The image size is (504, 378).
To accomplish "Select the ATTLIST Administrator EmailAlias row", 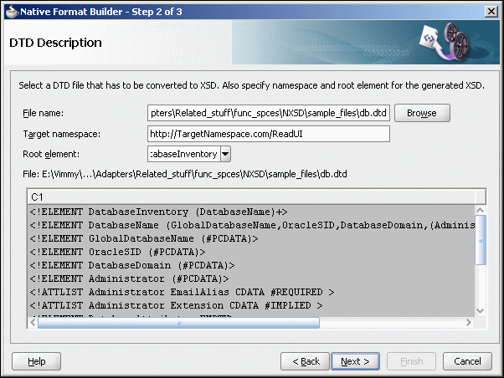I will (x=251, y=292).
